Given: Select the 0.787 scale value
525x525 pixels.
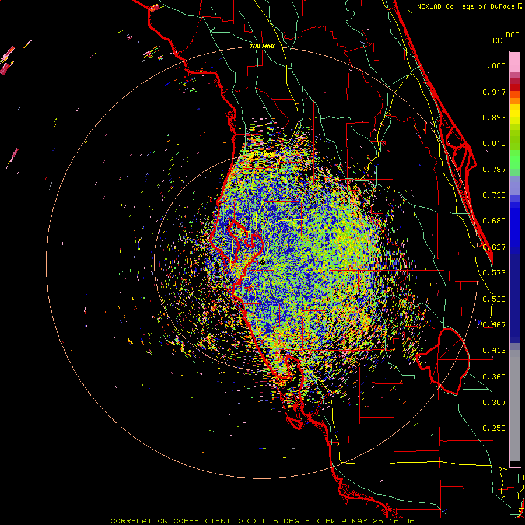Looking at the screenshot, I should click(494, 169).
